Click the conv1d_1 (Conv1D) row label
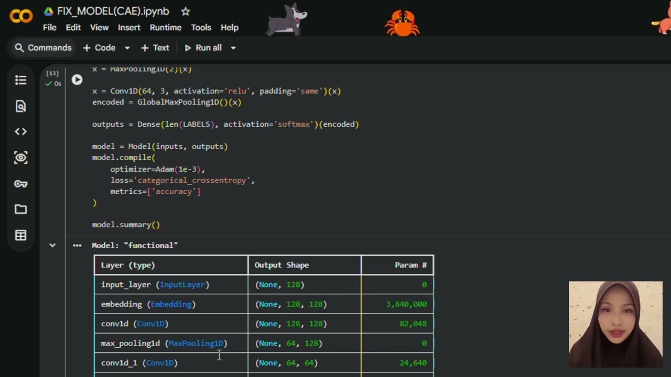Image resolution: width=671 pixels, height=377 pixels. pyautogui.click(x=139, y=362)
